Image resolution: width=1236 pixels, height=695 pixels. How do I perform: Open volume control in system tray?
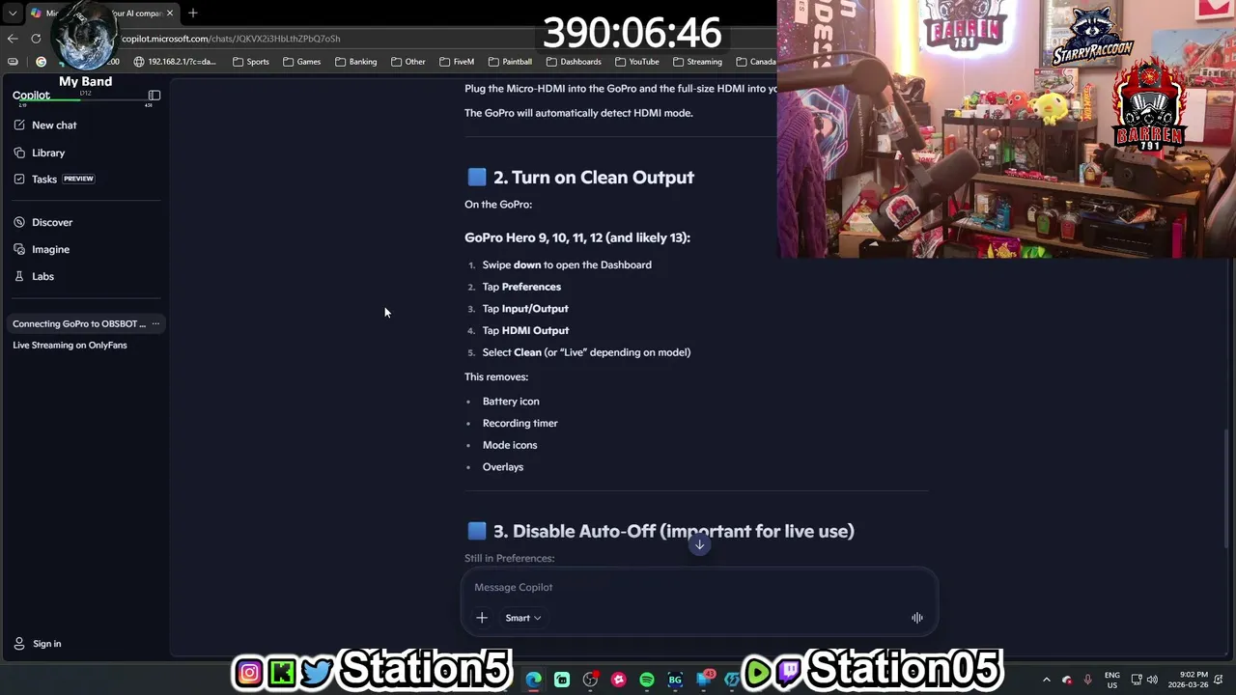pyautogui.click(x=1152, y=680)
